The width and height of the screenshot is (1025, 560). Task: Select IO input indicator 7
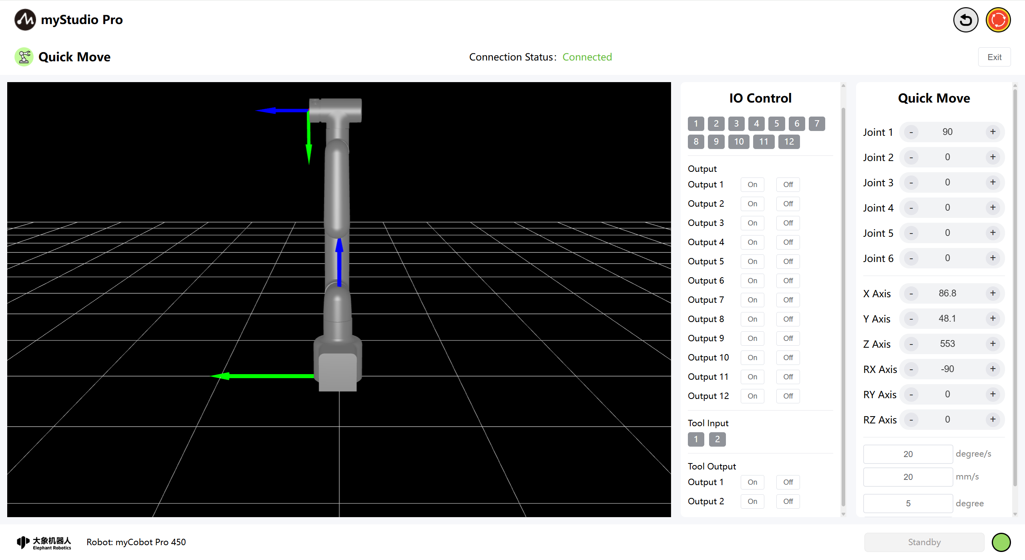point(816,124)
